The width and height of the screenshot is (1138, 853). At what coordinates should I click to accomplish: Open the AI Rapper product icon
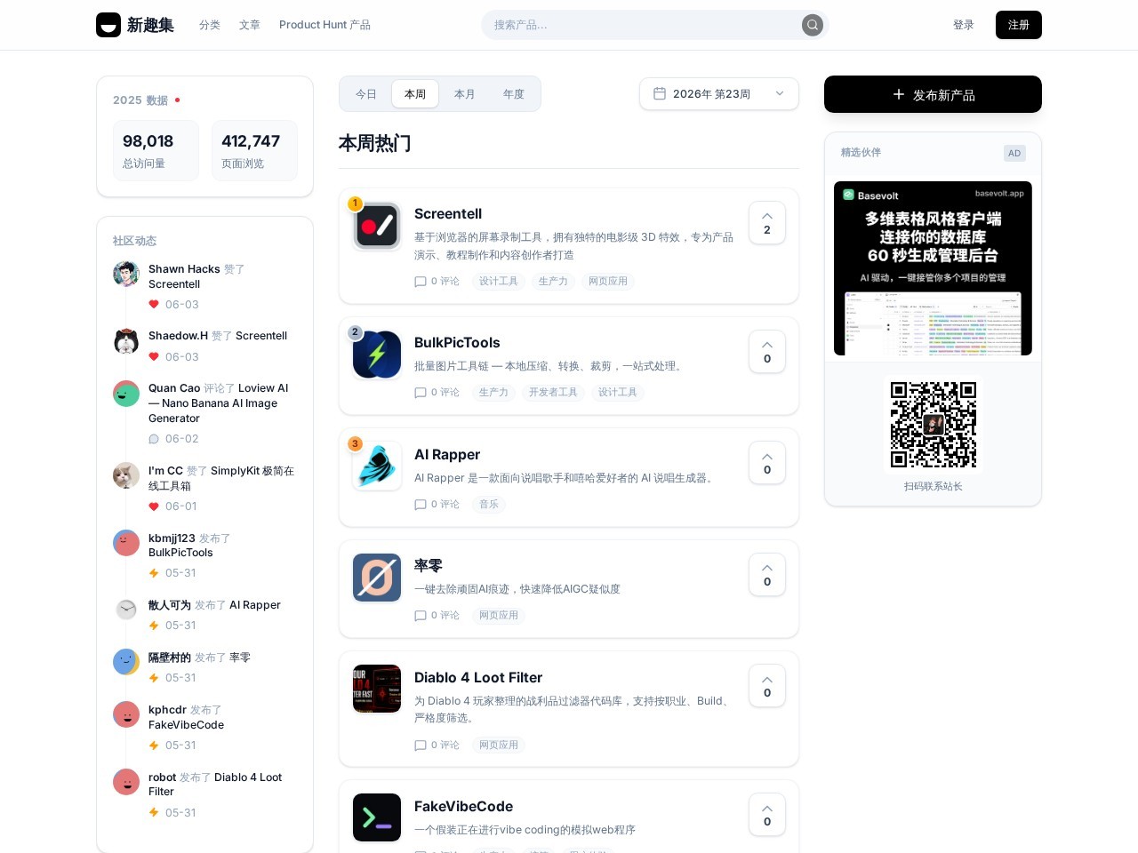tap(377, 466)
